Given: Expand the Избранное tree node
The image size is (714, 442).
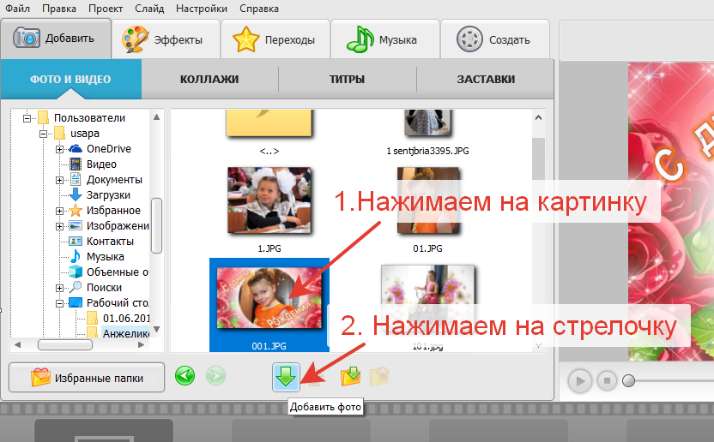Looking at the screenshot, I should point(60,211).
